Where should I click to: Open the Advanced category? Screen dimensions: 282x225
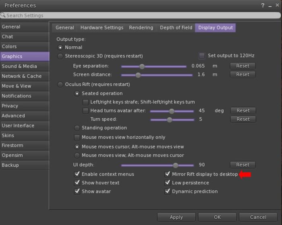[x=25, y=116]
